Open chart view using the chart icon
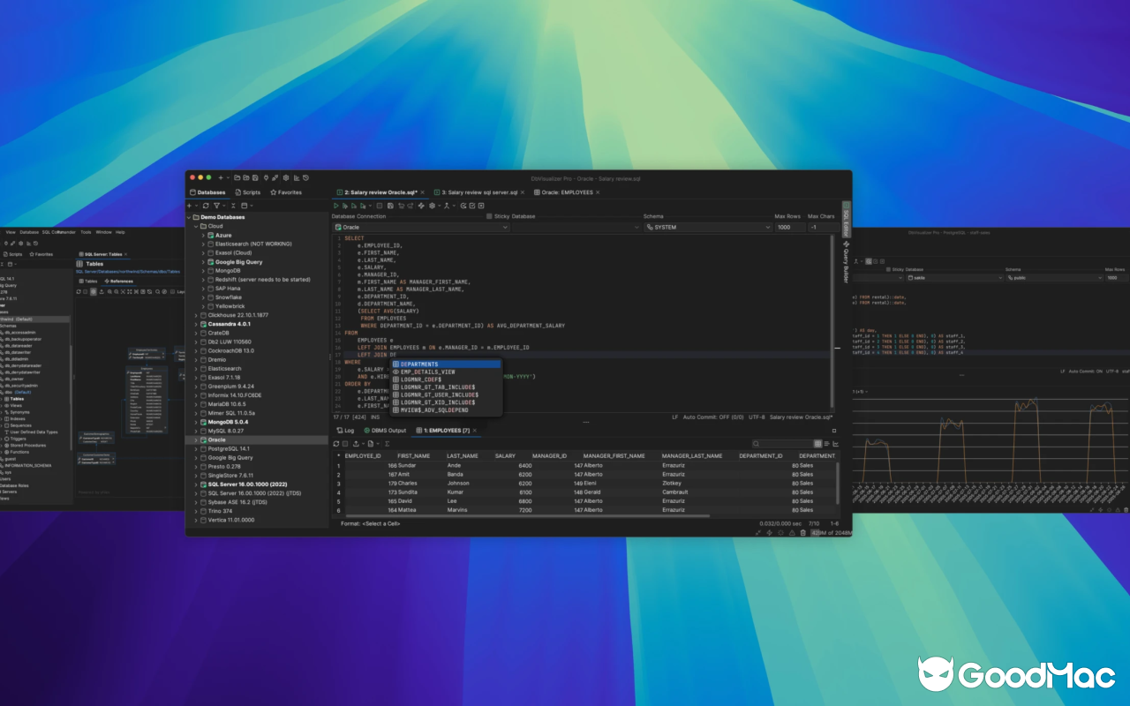Screen dimensions: 1130x706 point(836,444)
